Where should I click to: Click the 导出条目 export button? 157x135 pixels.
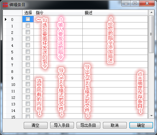[88, 125]
